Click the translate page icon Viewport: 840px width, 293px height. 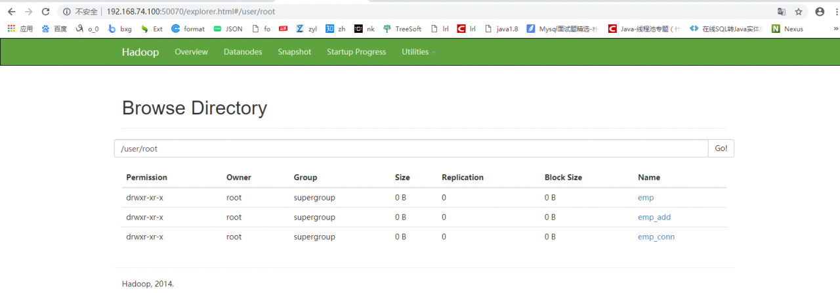pyautogui.click(x=782, y=12)
